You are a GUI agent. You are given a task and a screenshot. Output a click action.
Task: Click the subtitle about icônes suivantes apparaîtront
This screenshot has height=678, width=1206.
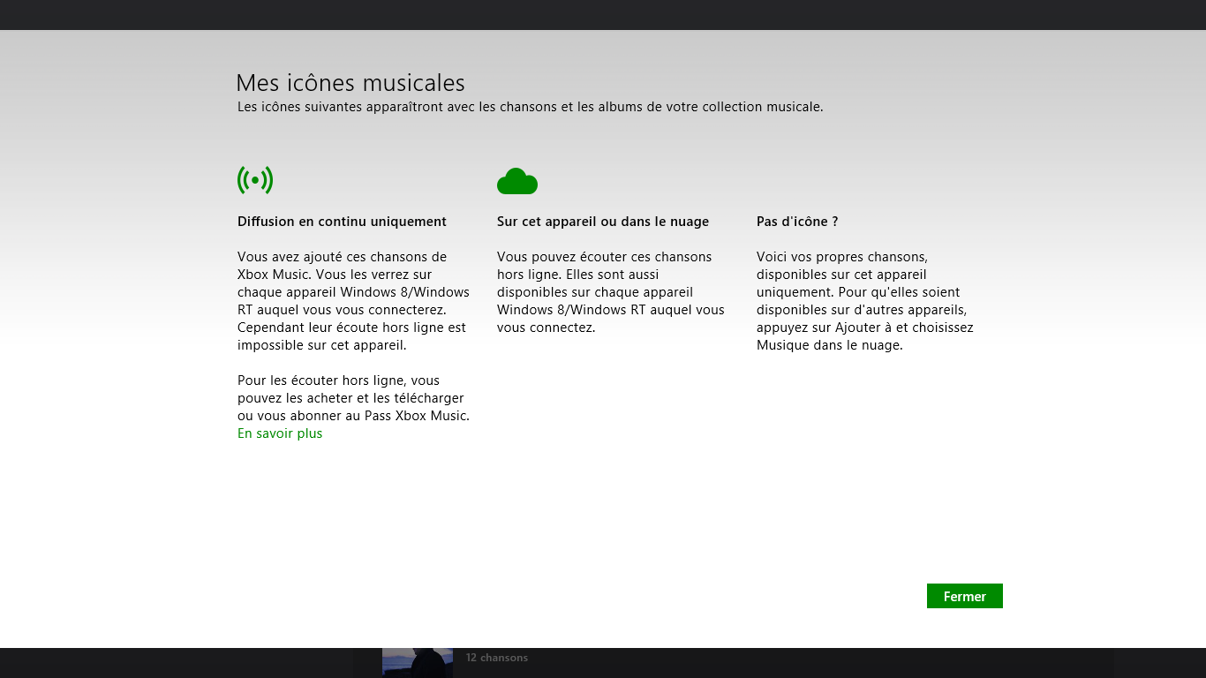click(530, 107)
